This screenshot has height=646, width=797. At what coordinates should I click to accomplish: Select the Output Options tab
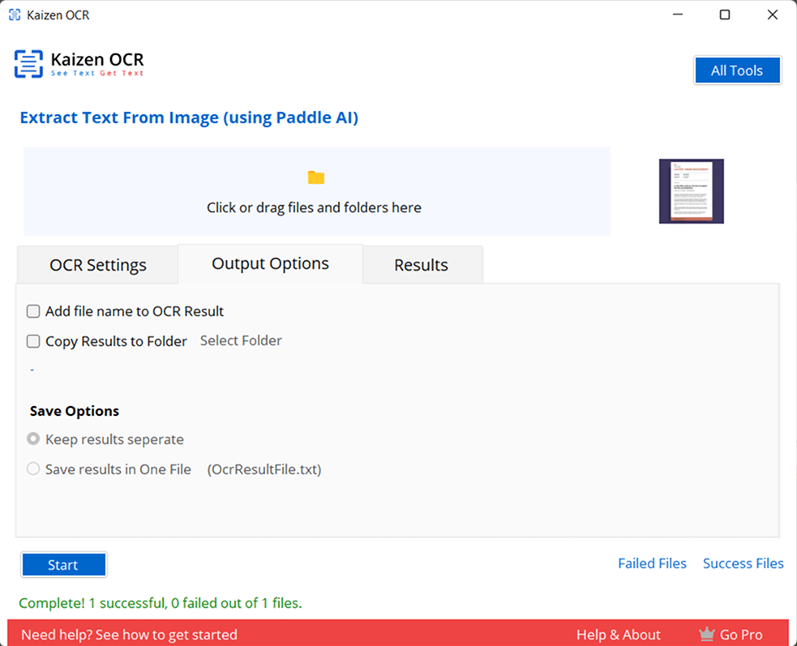270,263
